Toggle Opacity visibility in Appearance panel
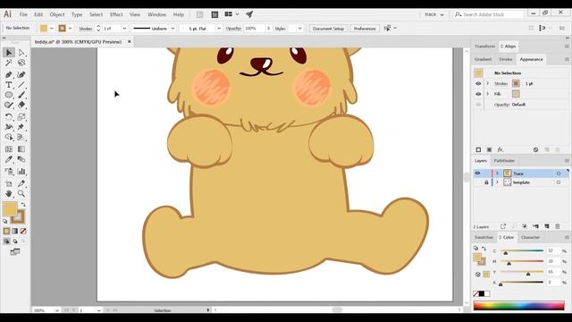572x322 pixels. tap(478, 105)
